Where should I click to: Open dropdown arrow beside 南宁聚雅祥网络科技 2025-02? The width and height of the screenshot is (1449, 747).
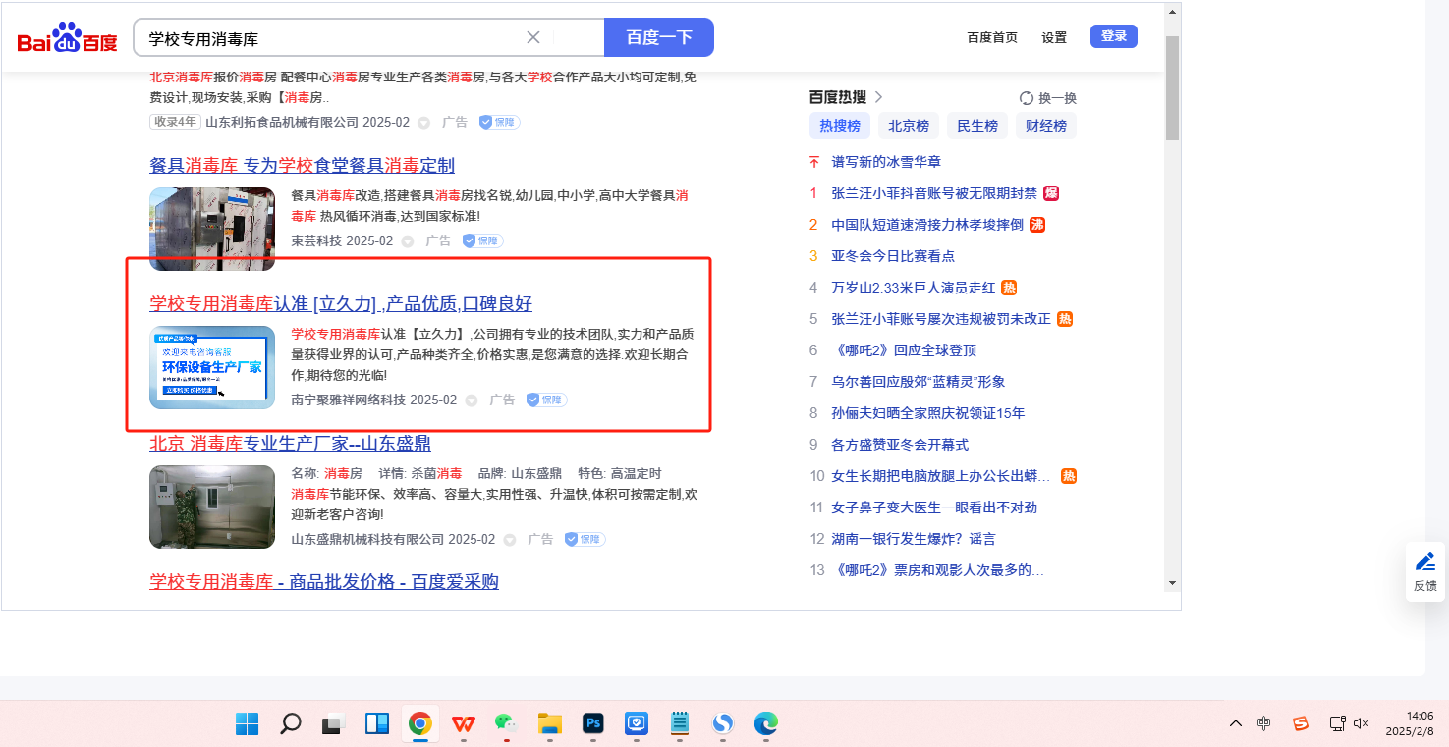coord(472,400)
